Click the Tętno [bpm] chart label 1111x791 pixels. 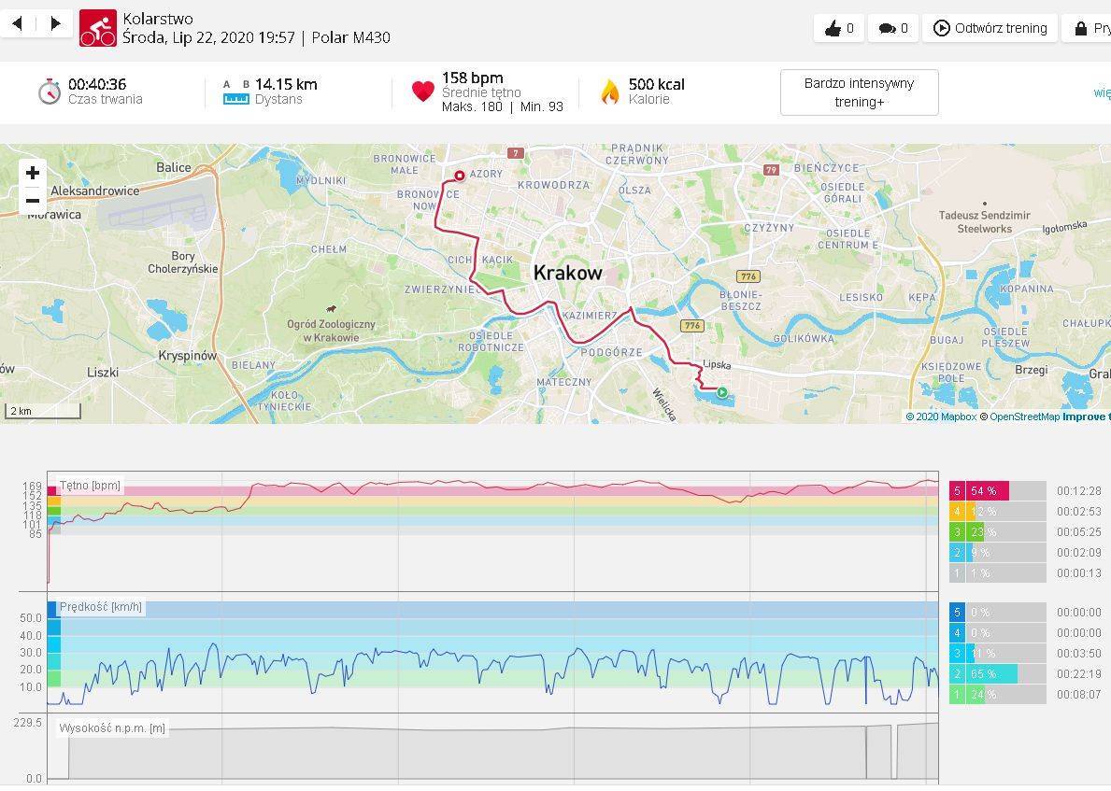coord(90,486)
